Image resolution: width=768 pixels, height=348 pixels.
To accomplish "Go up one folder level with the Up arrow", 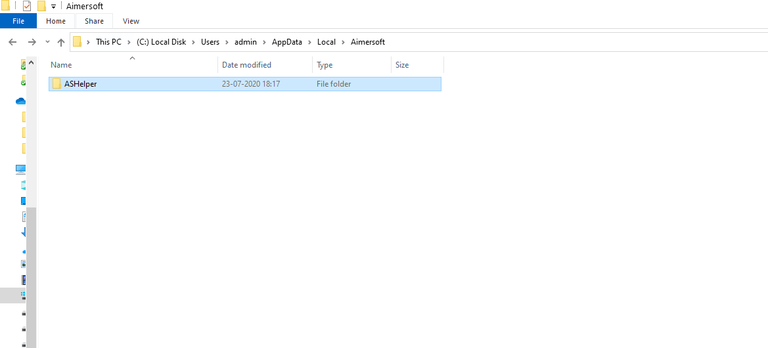I will coord(61,42).
